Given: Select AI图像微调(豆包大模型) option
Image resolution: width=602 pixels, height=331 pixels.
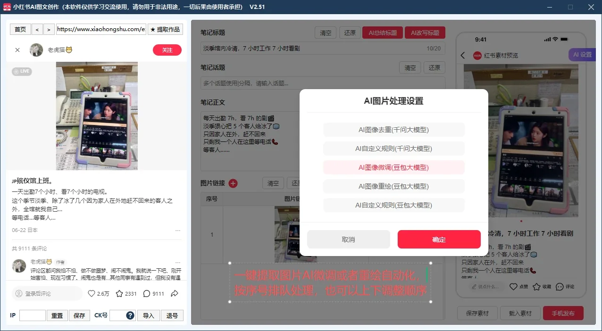Looking at the screenshot, I should click(x=394, y=167).
